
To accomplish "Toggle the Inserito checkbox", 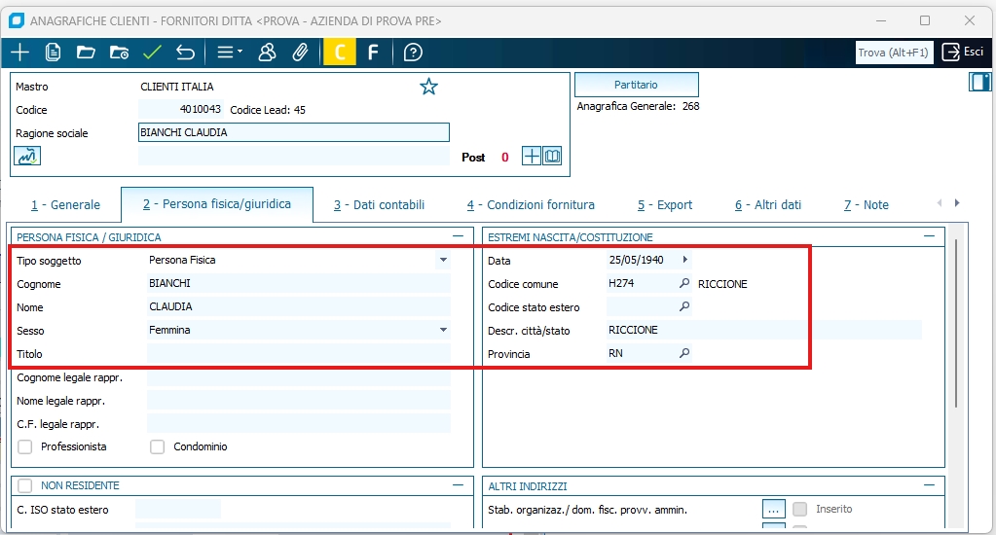I will click(799, 509).
